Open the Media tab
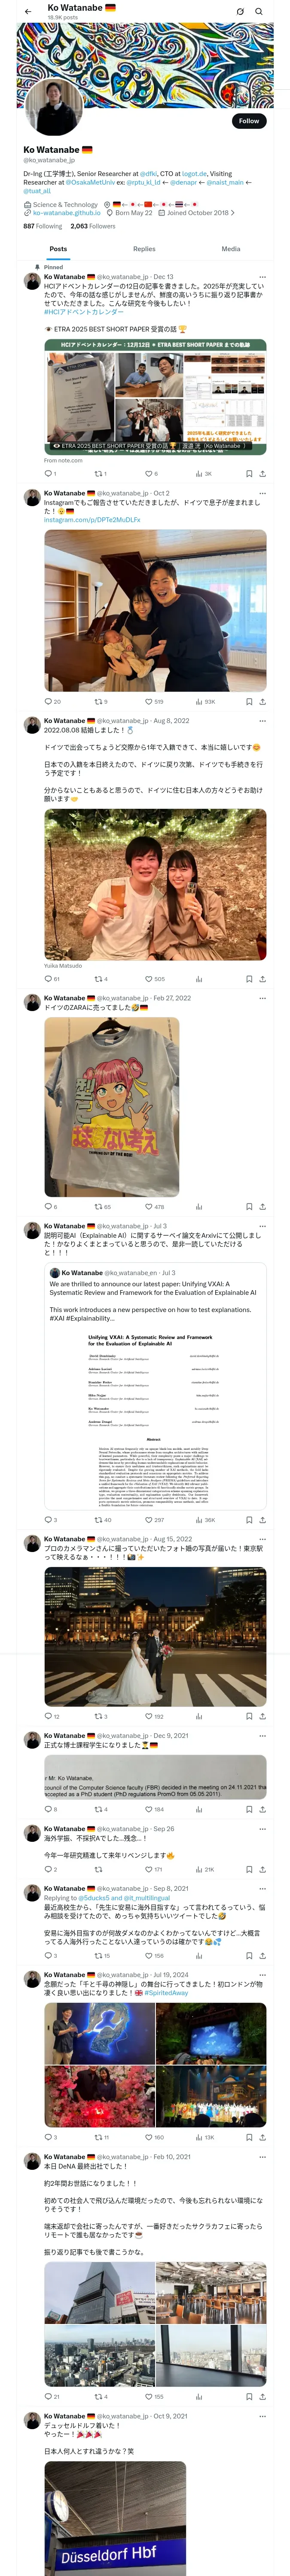Screen dimensions: 290x2576 pos(231,249)
